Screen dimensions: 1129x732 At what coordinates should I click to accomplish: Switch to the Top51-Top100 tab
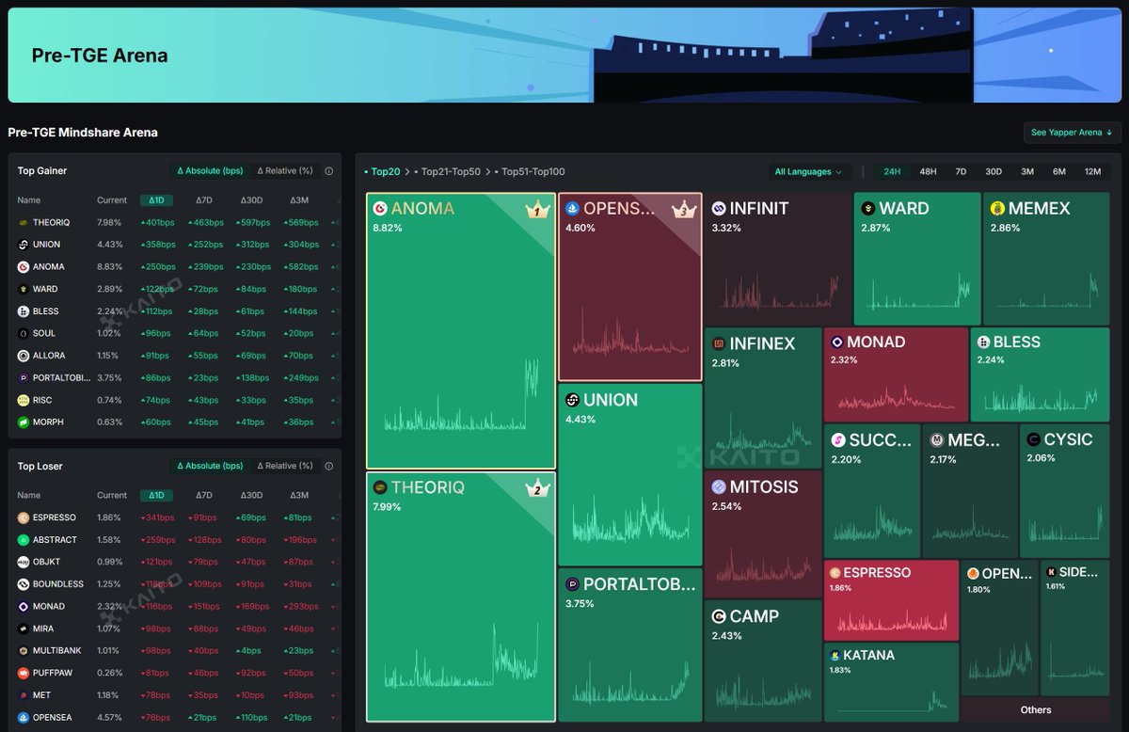click(531, 171)
